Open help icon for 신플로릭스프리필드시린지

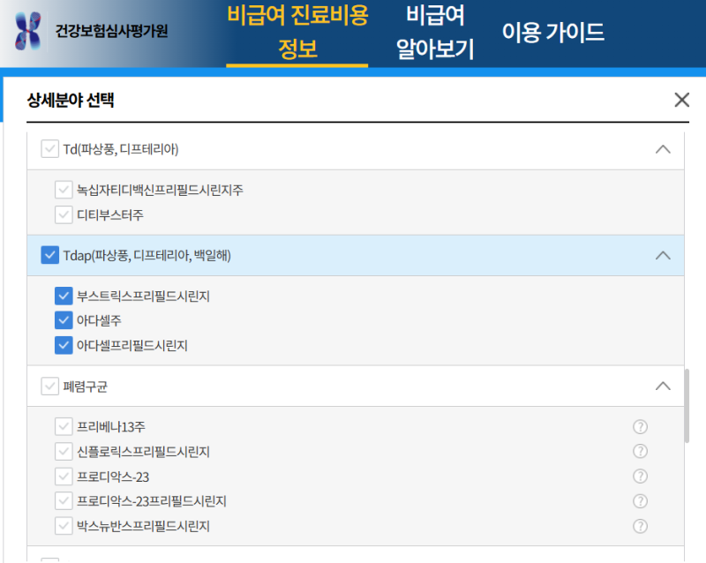point(640,451)
